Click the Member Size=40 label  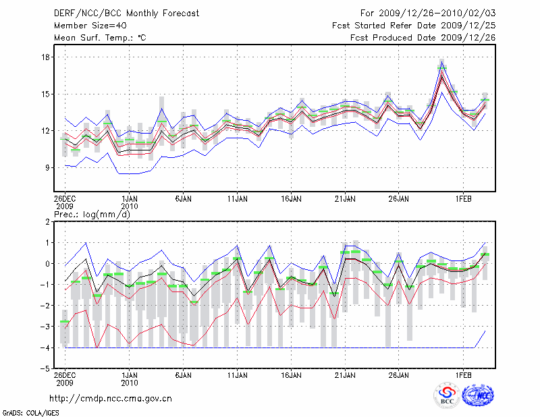pyautogui.click(x=85, y=26)
